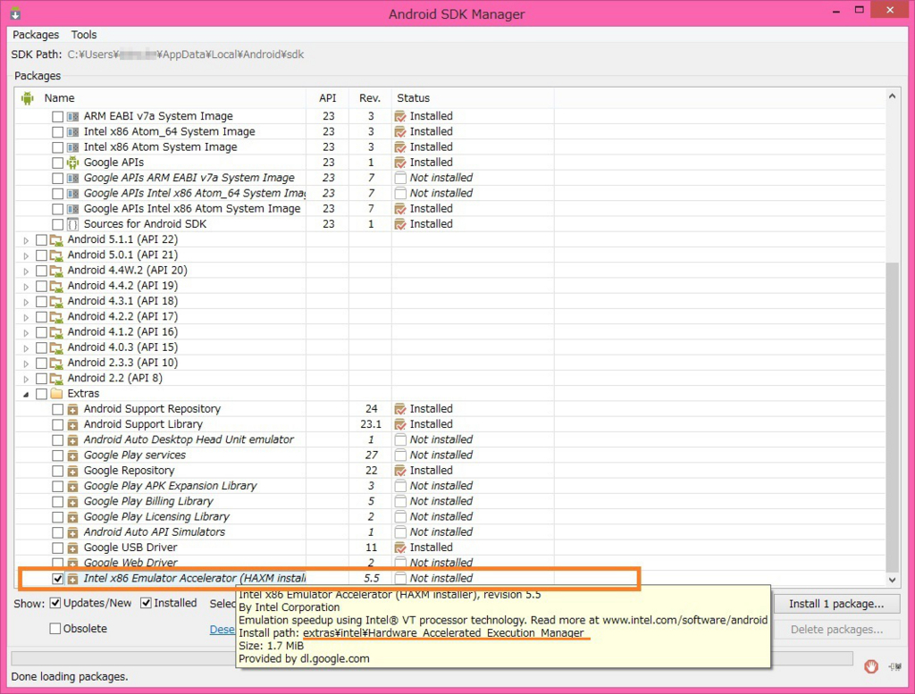
Task: Click the vertical scrollbar thumb in package list
Action: coord(892,417)
